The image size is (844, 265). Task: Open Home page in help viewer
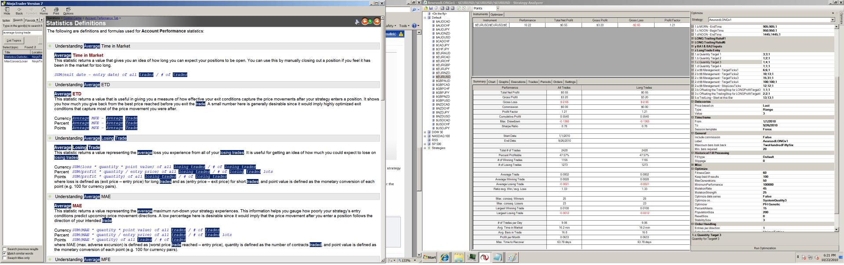(44, 11)
